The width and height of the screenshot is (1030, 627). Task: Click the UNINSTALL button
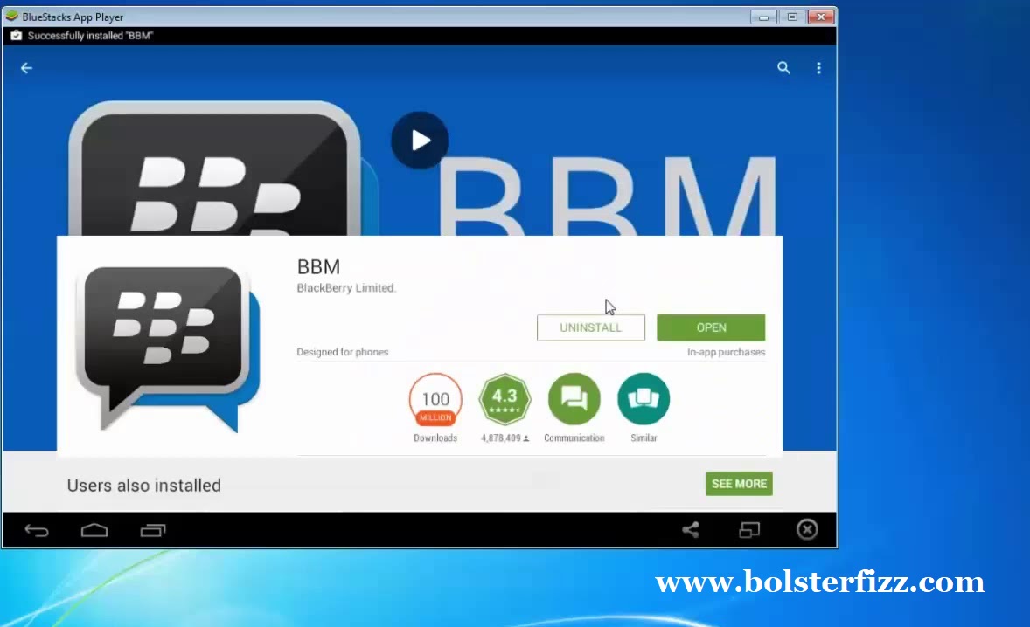pyautogui.click(x=590, y=327)
